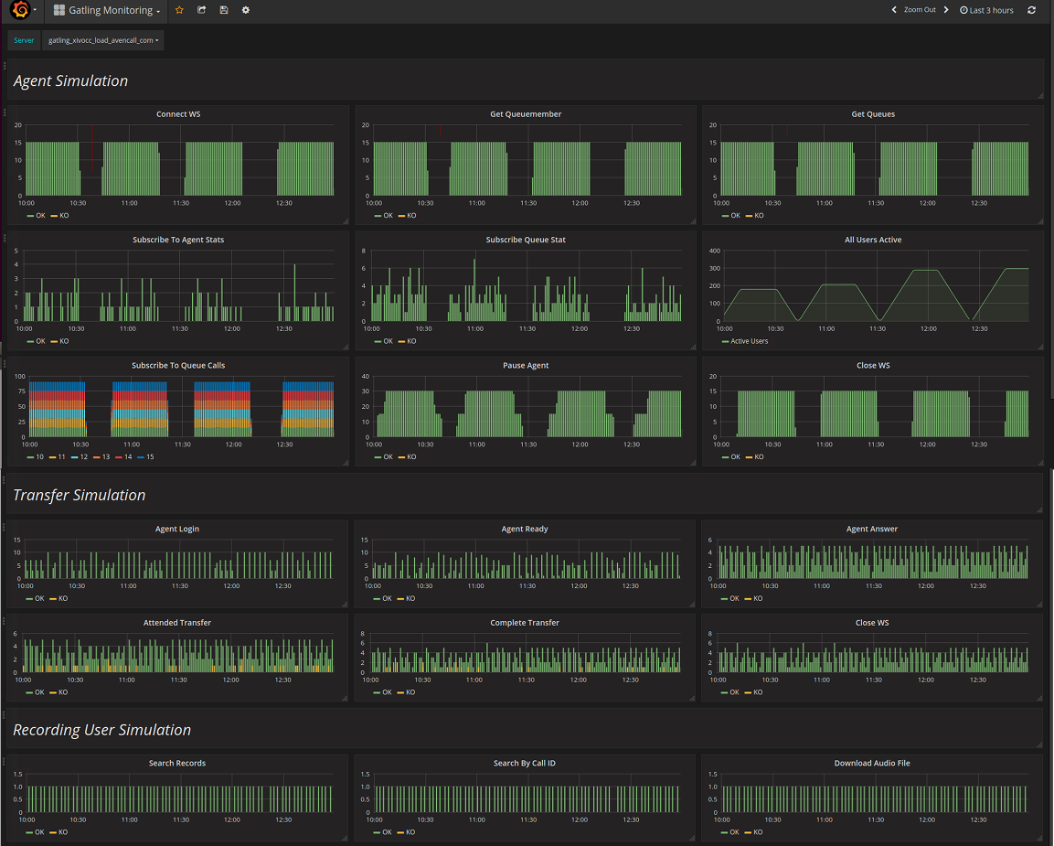Toggle the KO series in Connect WS legend
The image size is (1054, 846).
64,216
